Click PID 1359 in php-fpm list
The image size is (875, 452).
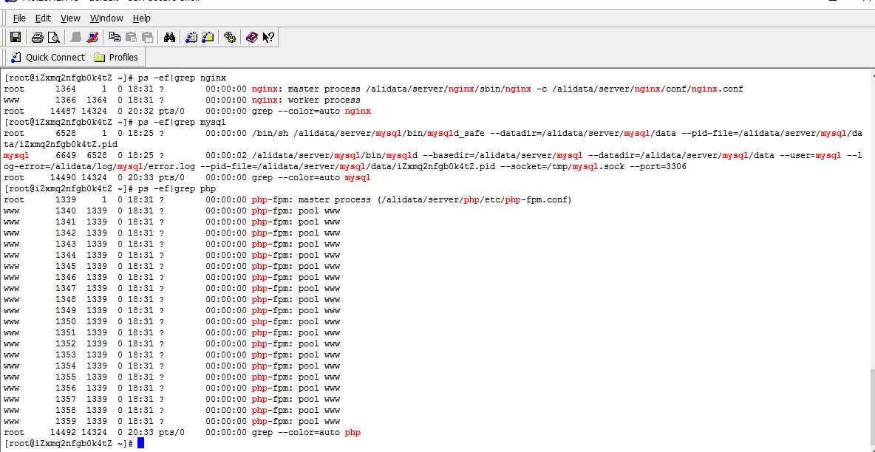(x=65, y=421)
